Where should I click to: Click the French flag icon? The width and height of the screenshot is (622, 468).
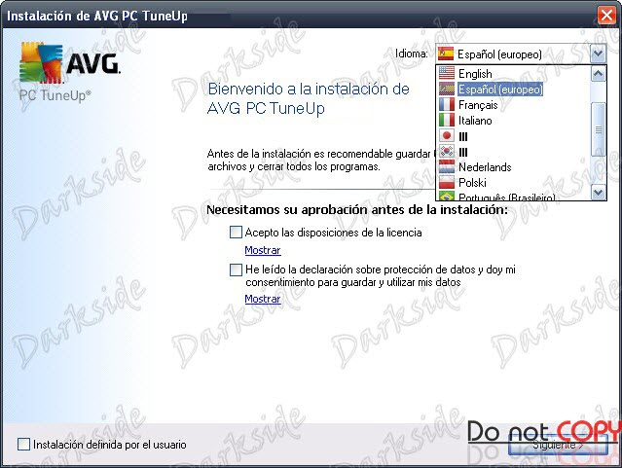click(x=446, y=105)
